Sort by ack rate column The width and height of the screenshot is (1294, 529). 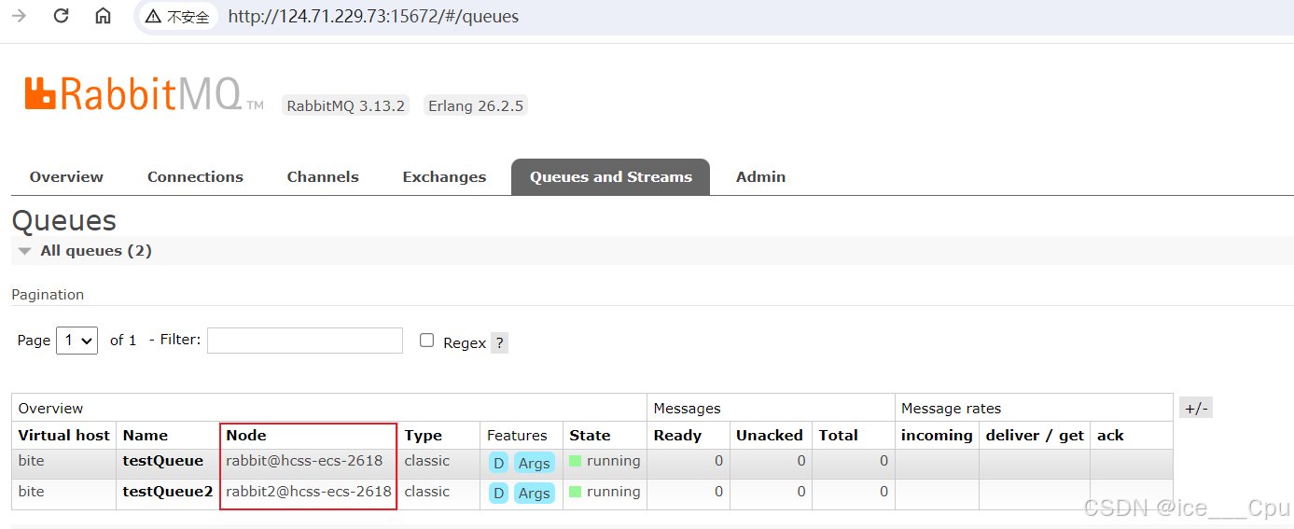tap(1110, 436)
